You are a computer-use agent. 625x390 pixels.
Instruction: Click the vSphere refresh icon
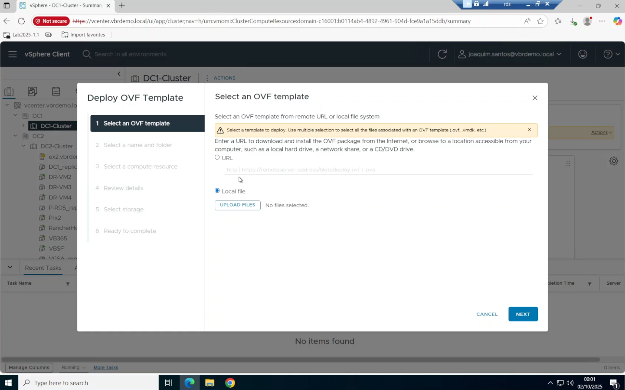[x=442, y=54]
